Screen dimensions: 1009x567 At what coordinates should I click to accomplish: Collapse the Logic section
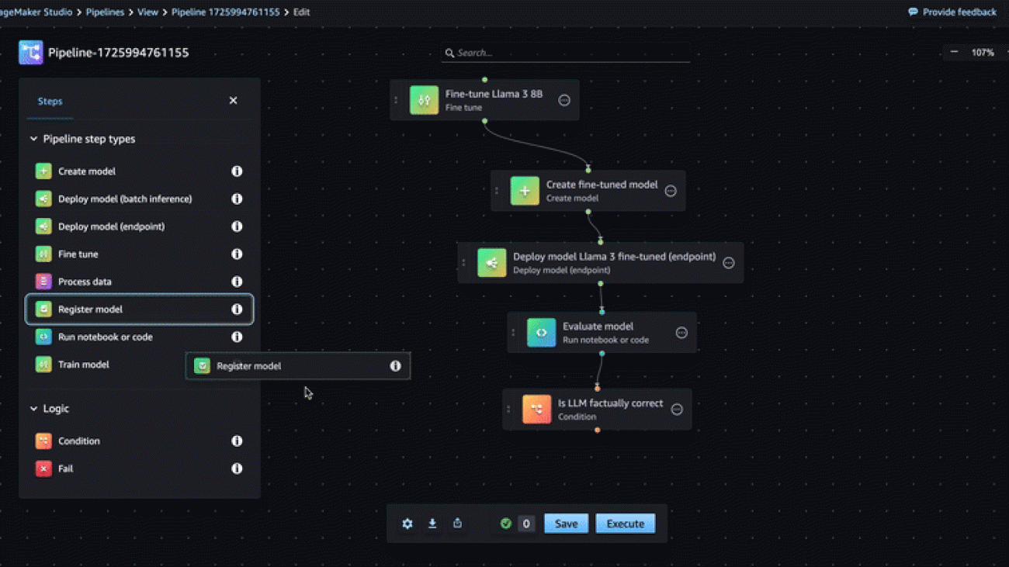coord(33,409)
